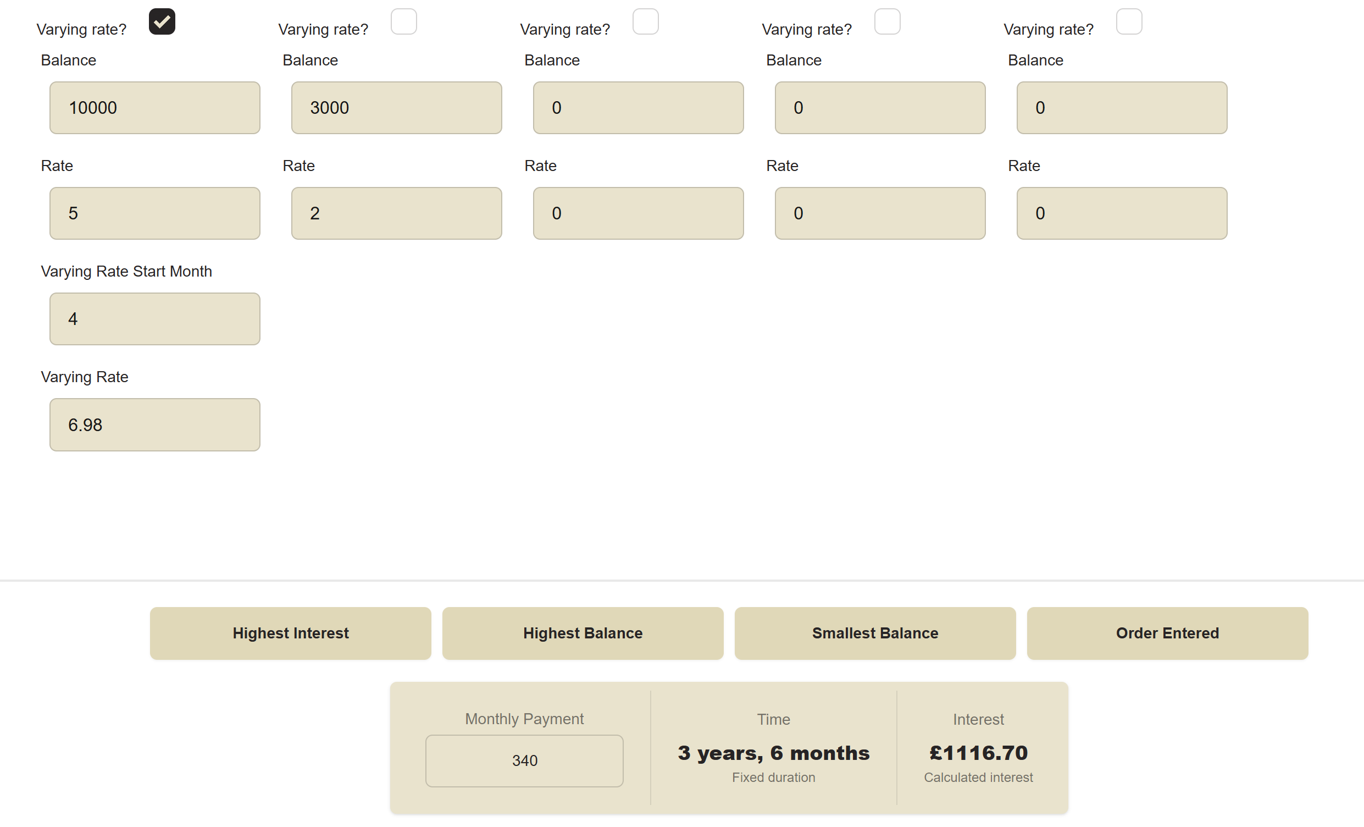Viewport: 1364px width, 827px height.
Task: Focus the fifth debt's Rate input
Action: (1122, 213)
